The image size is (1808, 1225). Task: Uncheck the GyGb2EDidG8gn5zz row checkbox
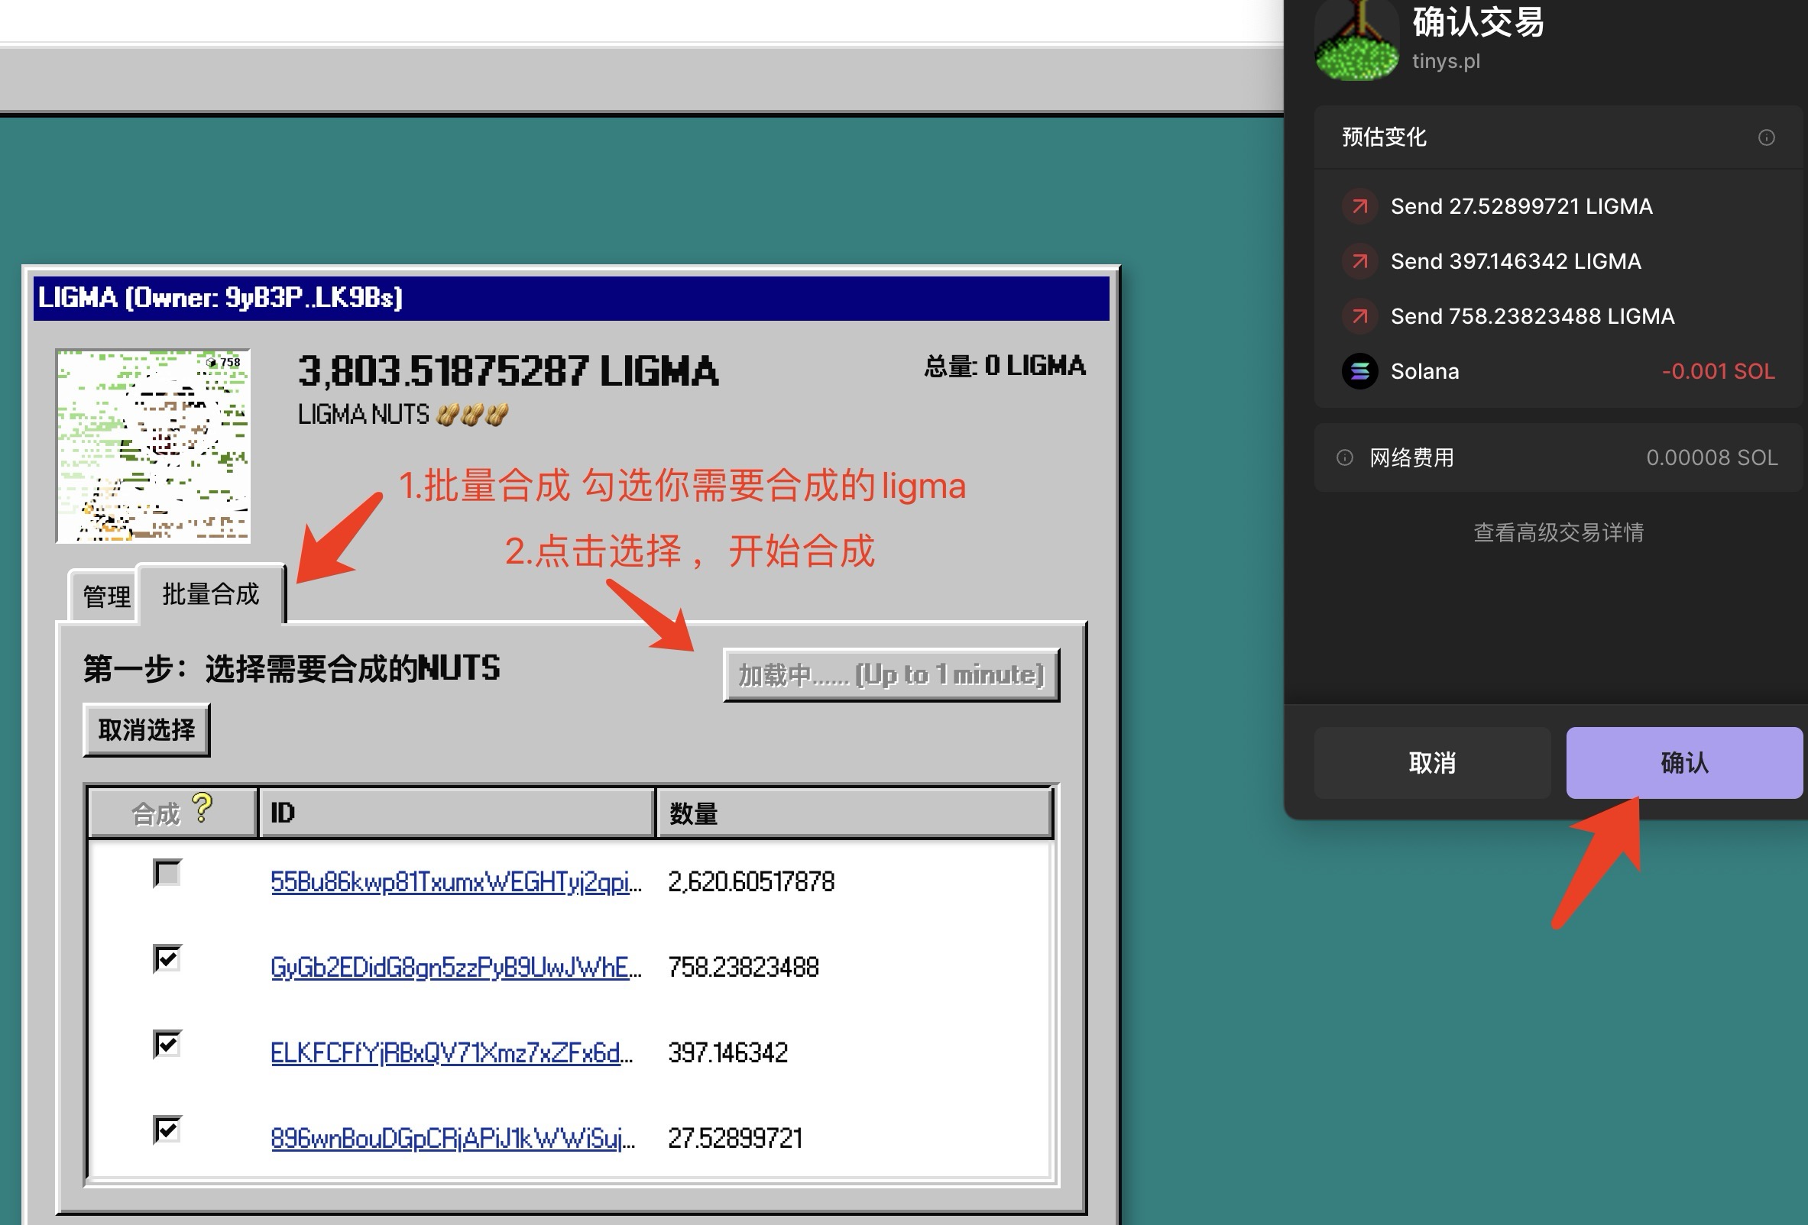[x=167, y=959]
